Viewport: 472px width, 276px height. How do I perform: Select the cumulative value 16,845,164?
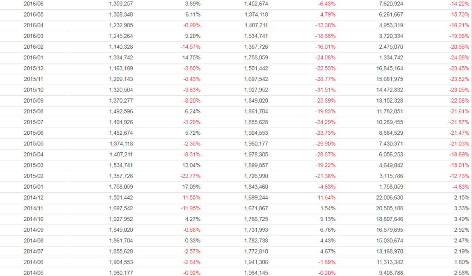tap(389, 68)
